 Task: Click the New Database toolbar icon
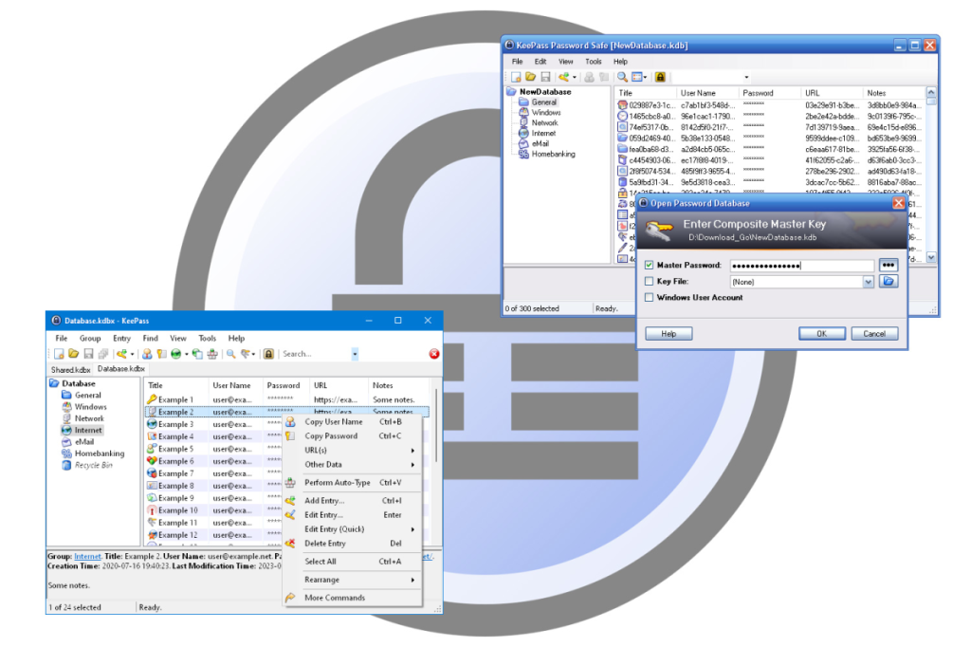point(59,354)
